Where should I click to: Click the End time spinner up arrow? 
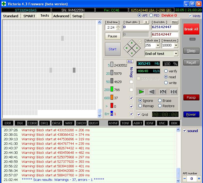[x=118, y=26]
